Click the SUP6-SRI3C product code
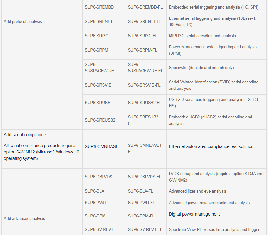Image resolution: width=268 pixels, height=235 pixels. [x=97, y=36]
